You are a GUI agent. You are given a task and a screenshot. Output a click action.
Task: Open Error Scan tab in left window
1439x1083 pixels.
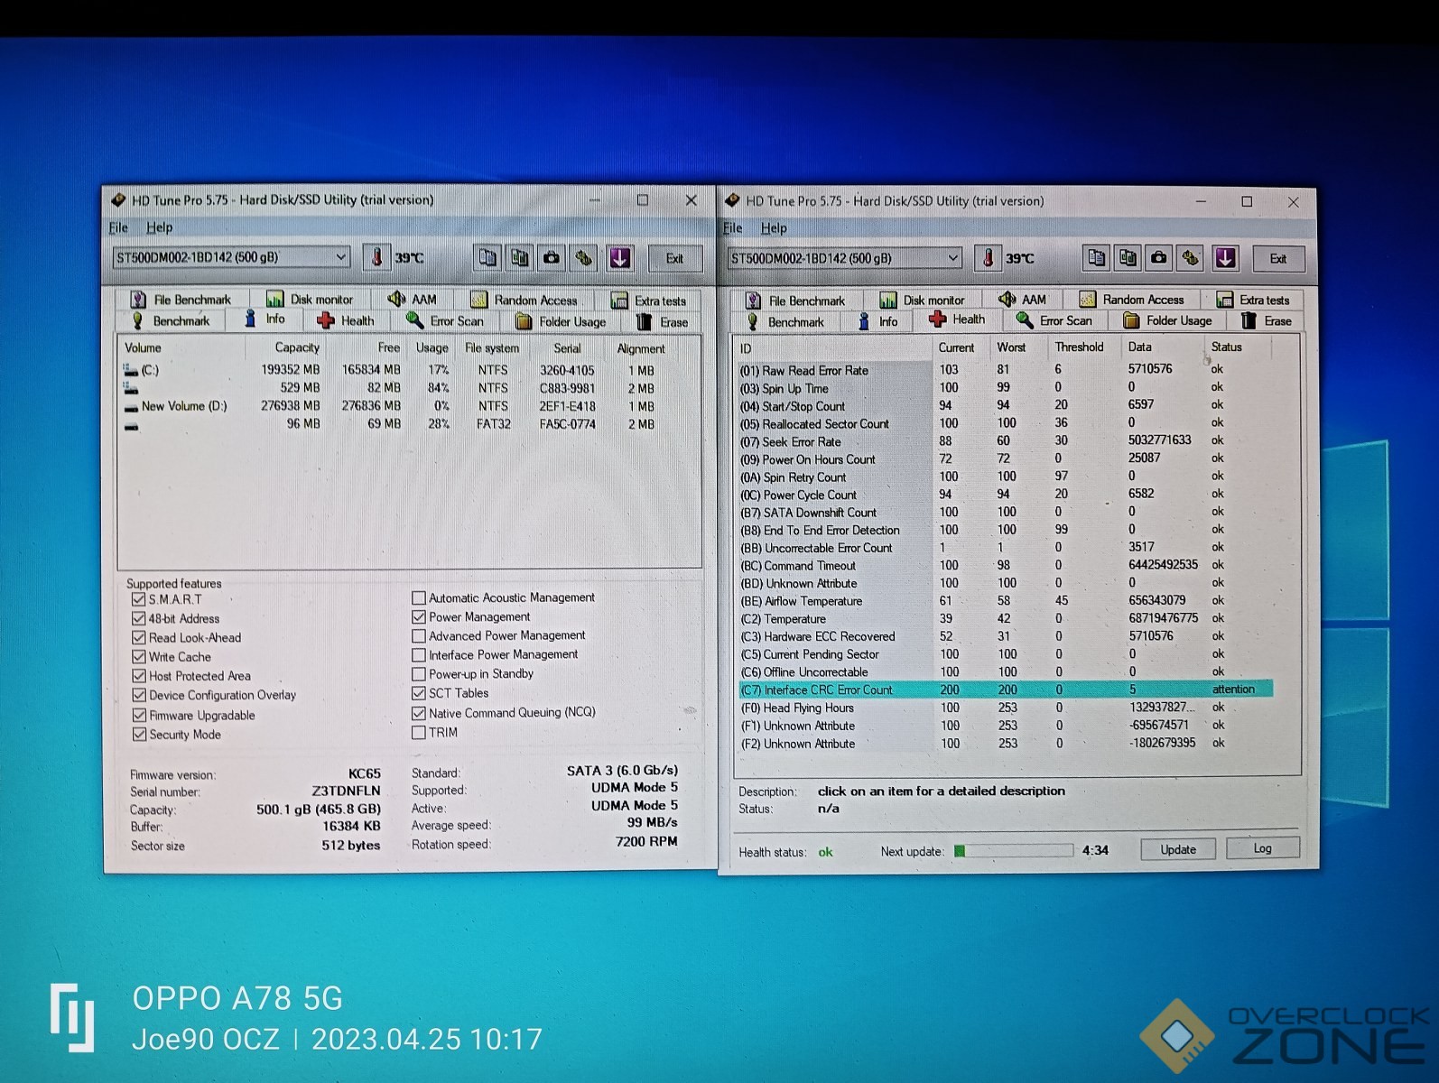[x=445, y=321]
